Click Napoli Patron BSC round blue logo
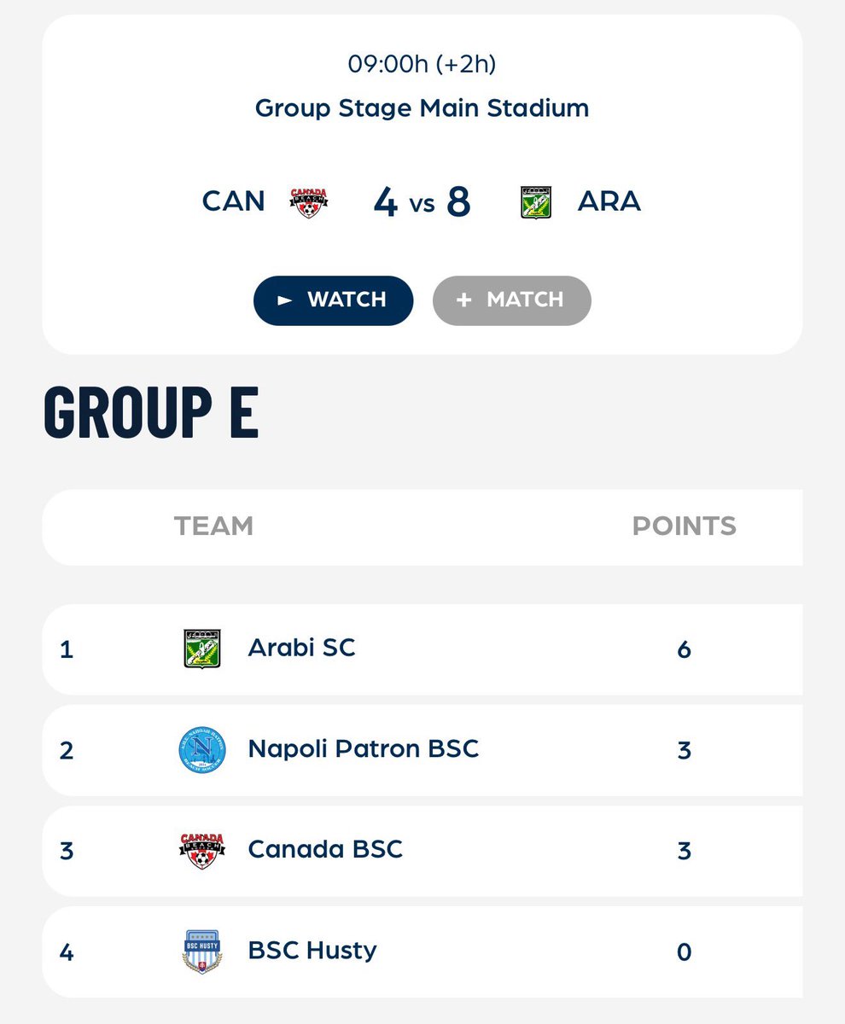The image size is (845, 1024). (x=202, y=750)
